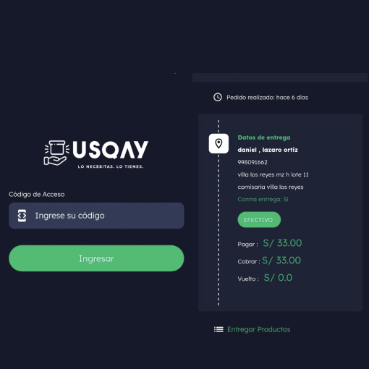The image size is (369, 369).
Task: Click the address villa los reyes mz h
Action: pyautogui.click(x=273, y=174)
